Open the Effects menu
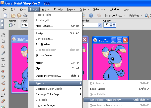 58,9
